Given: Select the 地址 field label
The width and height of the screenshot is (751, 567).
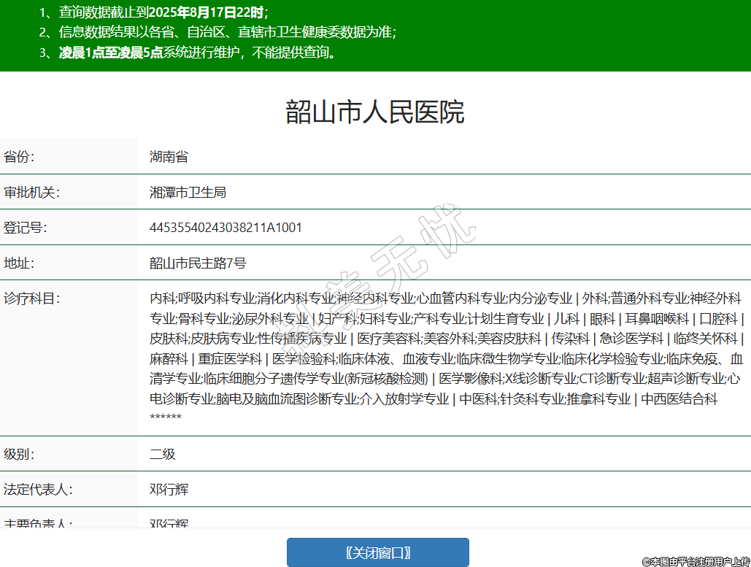Looking at the screenshot, I should tap(20, 263).
